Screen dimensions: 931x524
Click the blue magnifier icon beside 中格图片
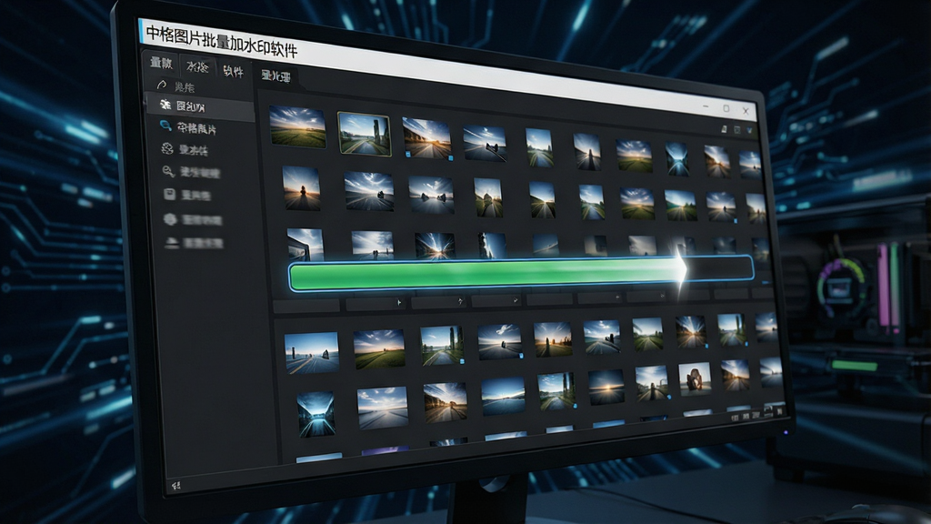(x=165, y=126)
